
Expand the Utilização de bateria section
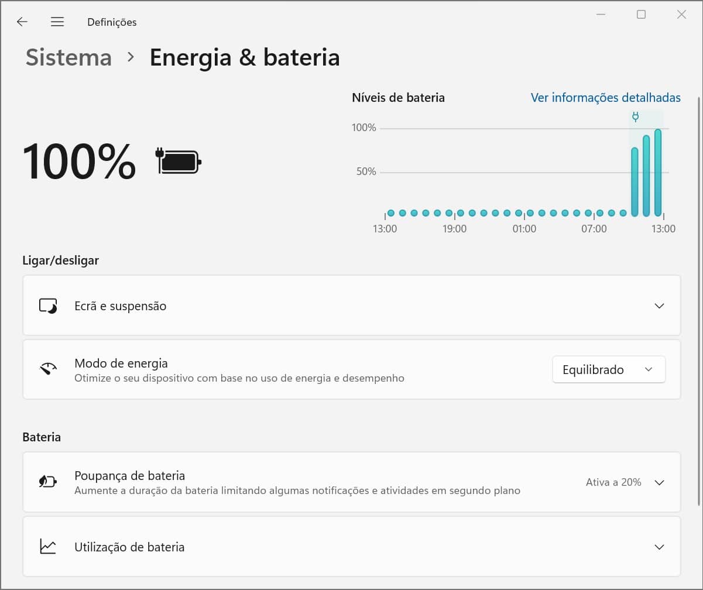[x=659, y=547]
